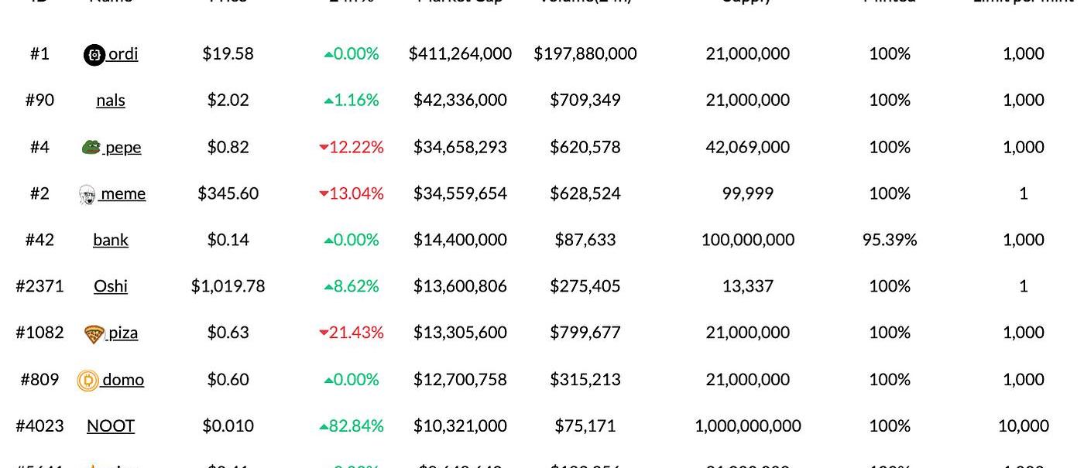Viewport: 1084px width, 468px height.
Task: Click the pizza slice icon beside piza
Action: point(94,334)
